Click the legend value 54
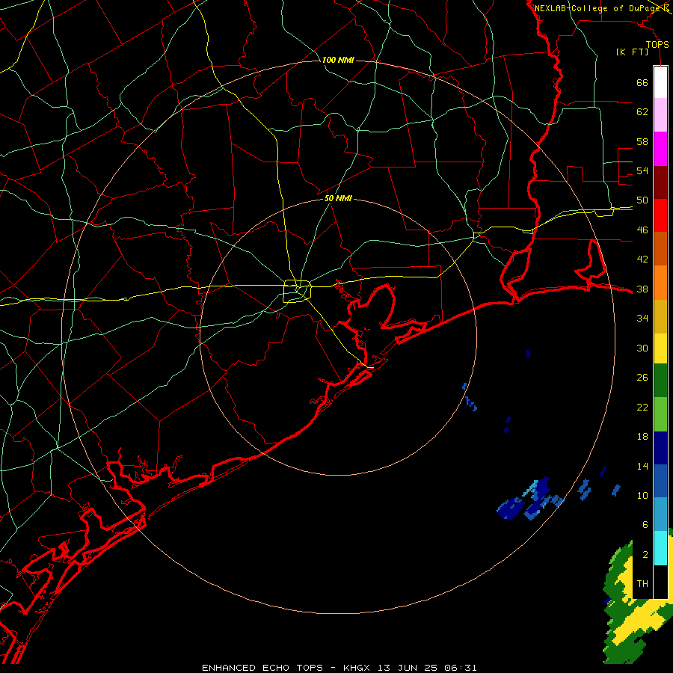Image resolution: width=673 pixels, height=673 pixels. (642, 170)
